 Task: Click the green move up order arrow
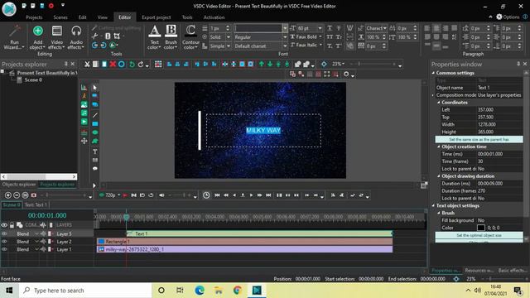point(262,65)
